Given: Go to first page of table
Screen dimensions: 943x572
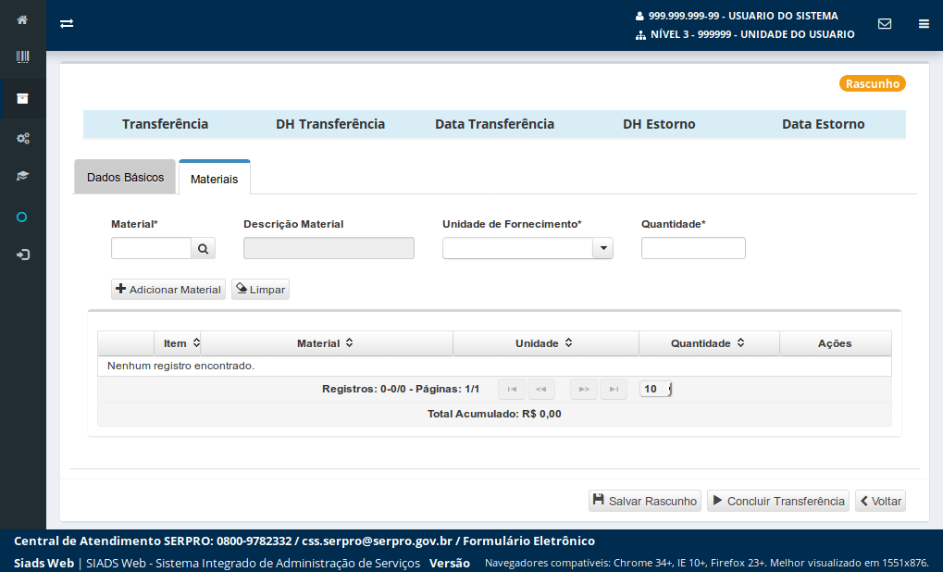Looking at the screenshot, I should pyautogui.click(x=512, y=389).
